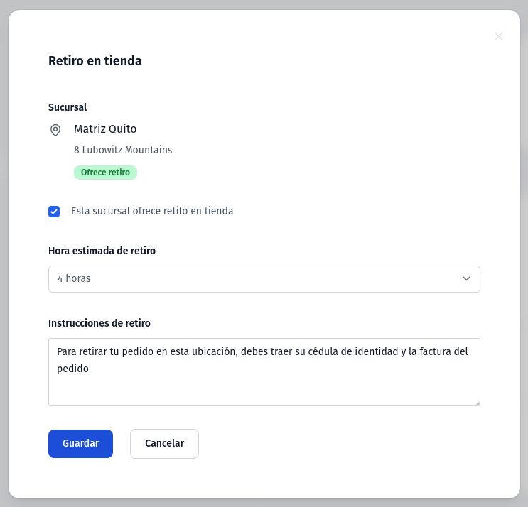Viewport: 528px width, 507px height.
Task: Place cursor after the word 'pedido' on second textarea line
Action: tap(90, 369)
